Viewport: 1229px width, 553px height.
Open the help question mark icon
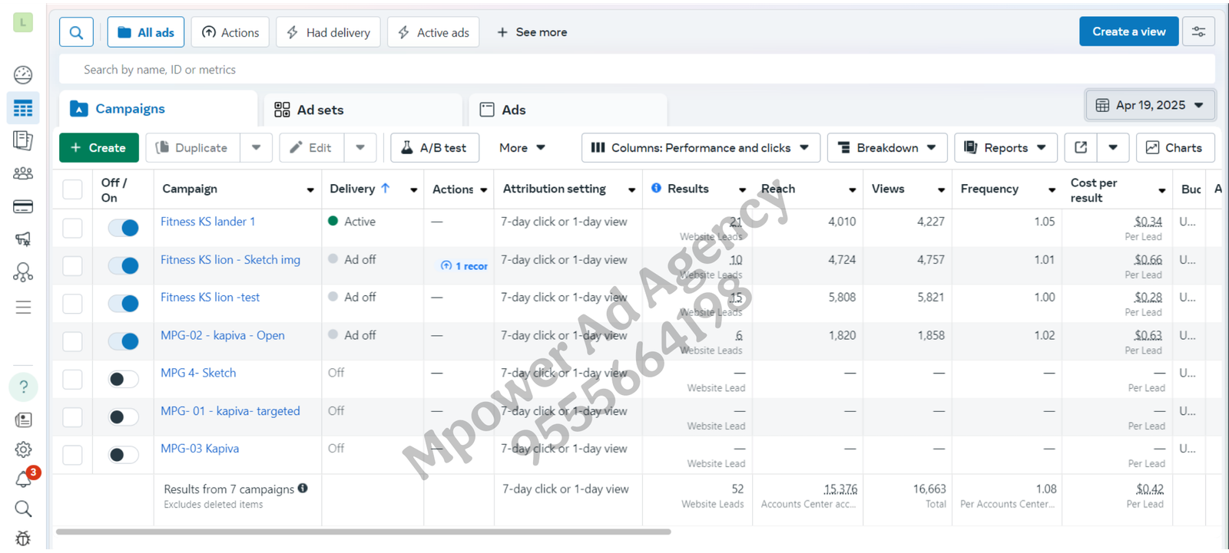point(23,387)
